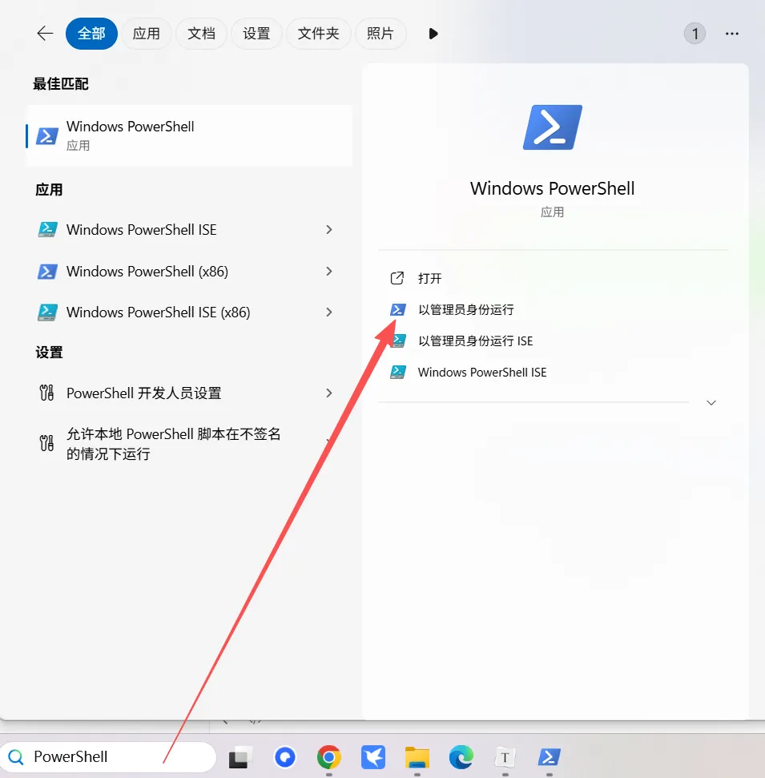
Task: Click the tools icon beside PowerShell 开发人员设置
Action: tap(46, 393)
